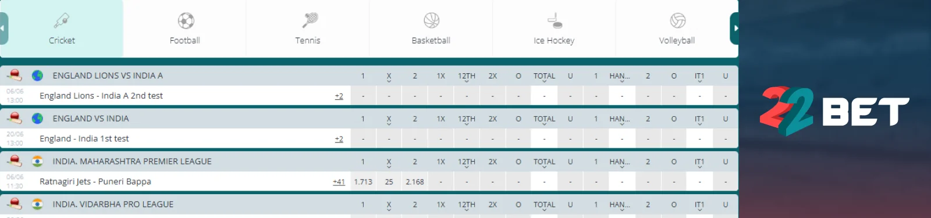
Task: Expand HAN... dropdown in Maharashtra Premier League header
Action: 620,163
